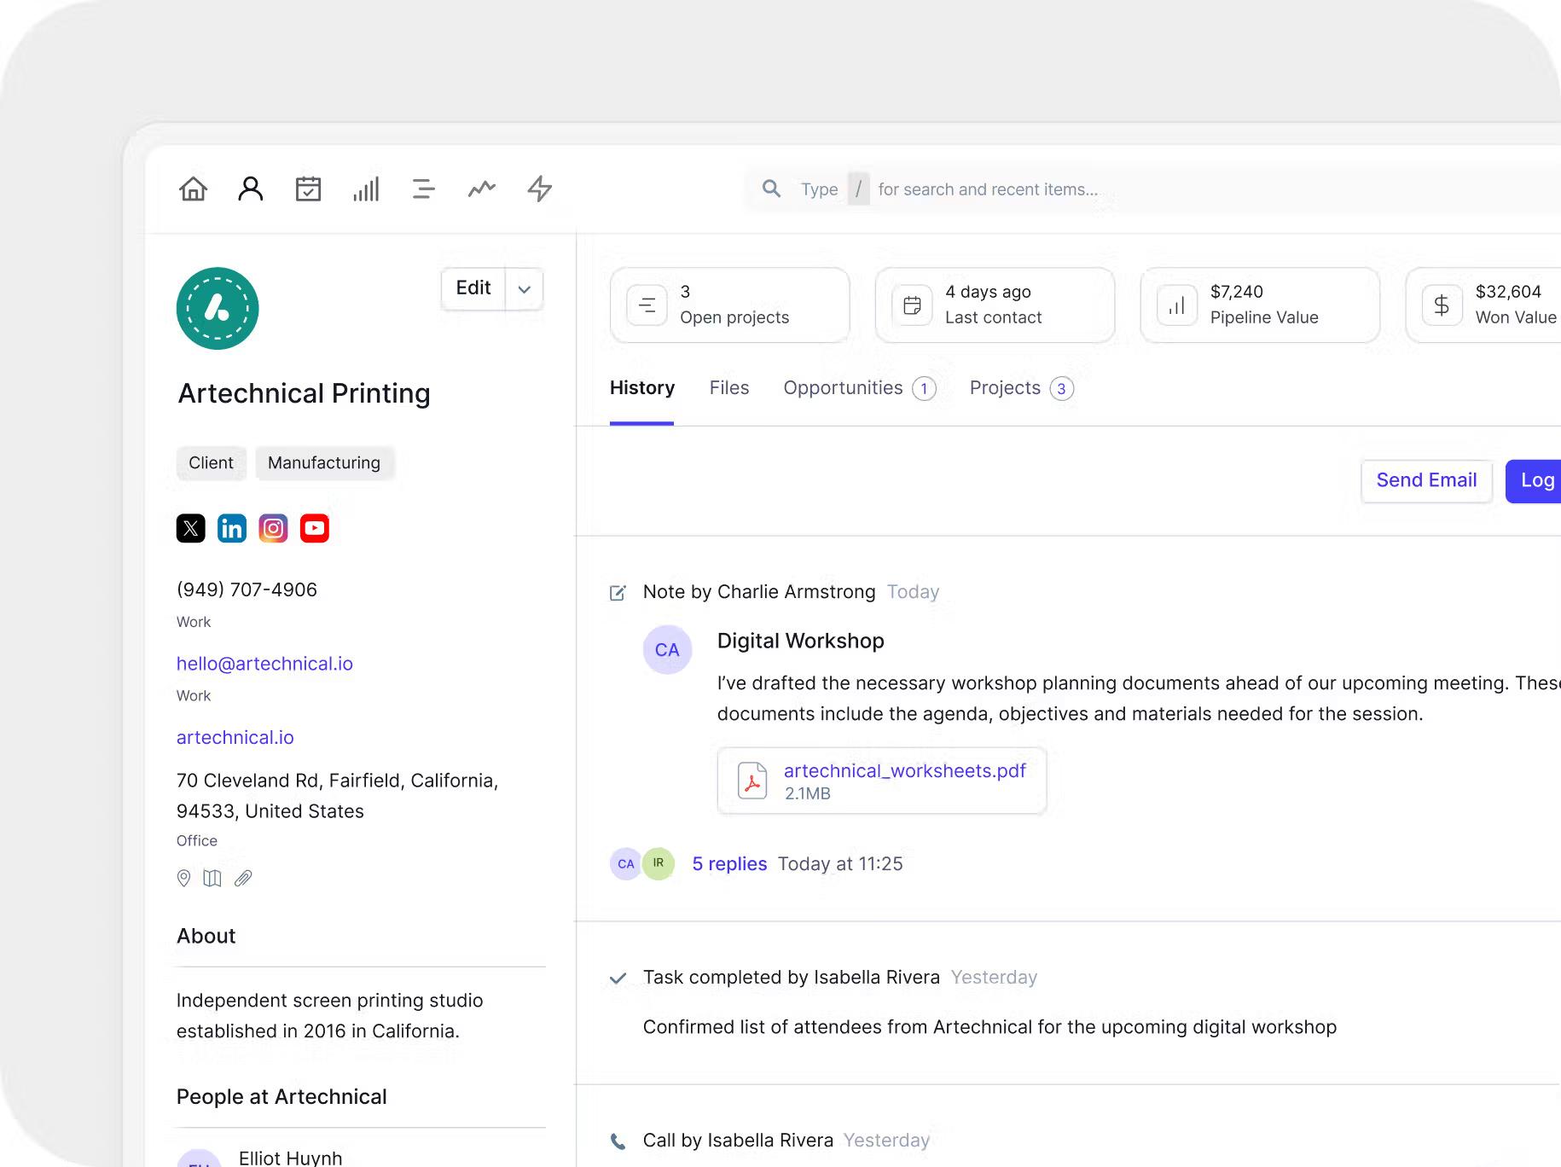Open the YouTube social profile

[315, 528]
